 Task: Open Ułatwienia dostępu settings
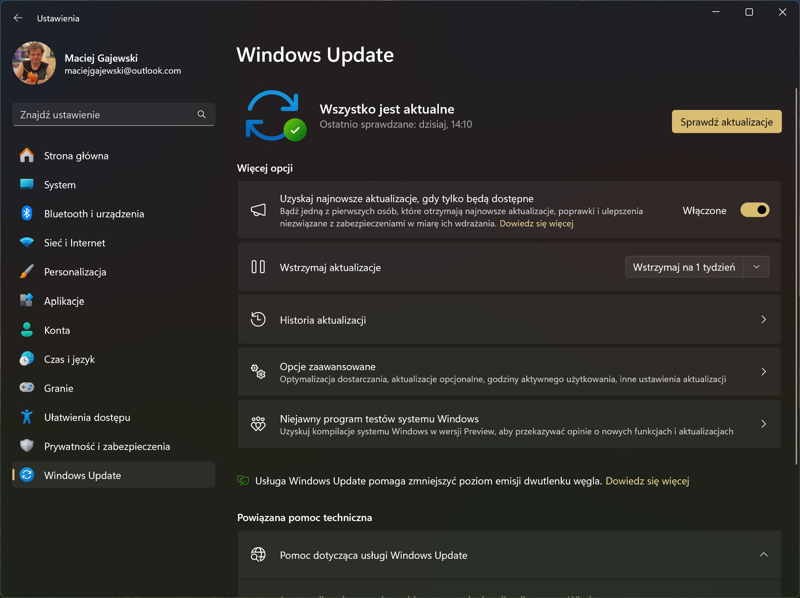114,417
